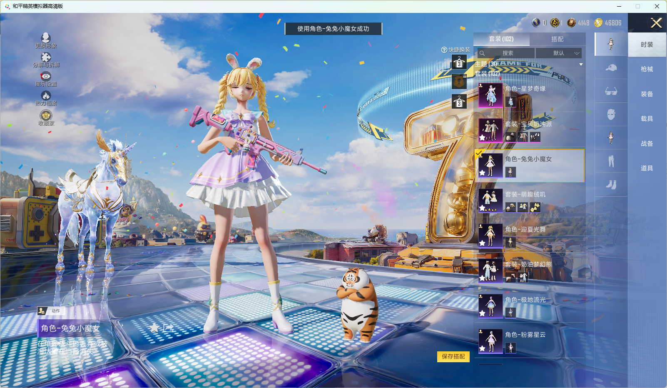Viewport: 667px width, 388px height.
Task: Click the 4148 currency icon
Action: point(572,23)
